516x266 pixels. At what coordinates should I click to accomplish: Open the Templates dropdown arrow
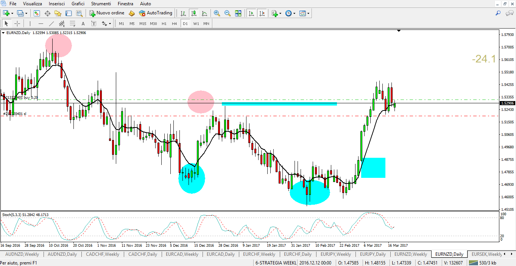pos(309,13)
